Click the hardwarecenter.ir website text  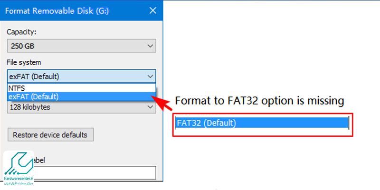click(19, 180)
